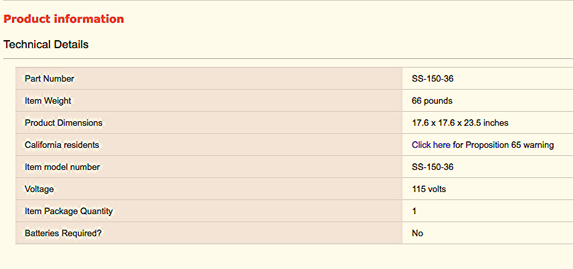The height and width of the screenshot is (269, 573).
Task: Click the Item Weight label
Action: (47, 100)
